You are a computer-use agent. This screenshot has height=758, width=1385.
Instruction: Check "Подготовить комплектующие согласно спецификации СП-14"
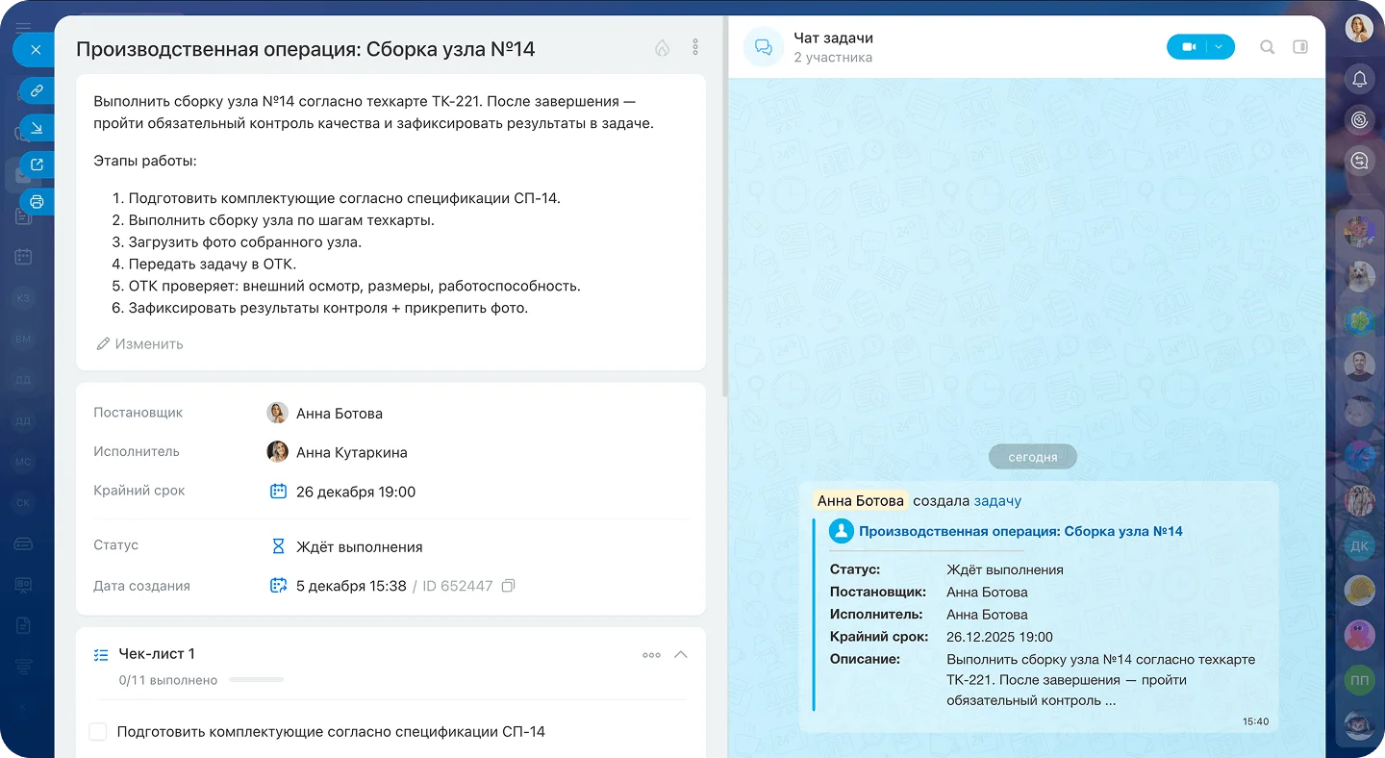pos(98,732)
